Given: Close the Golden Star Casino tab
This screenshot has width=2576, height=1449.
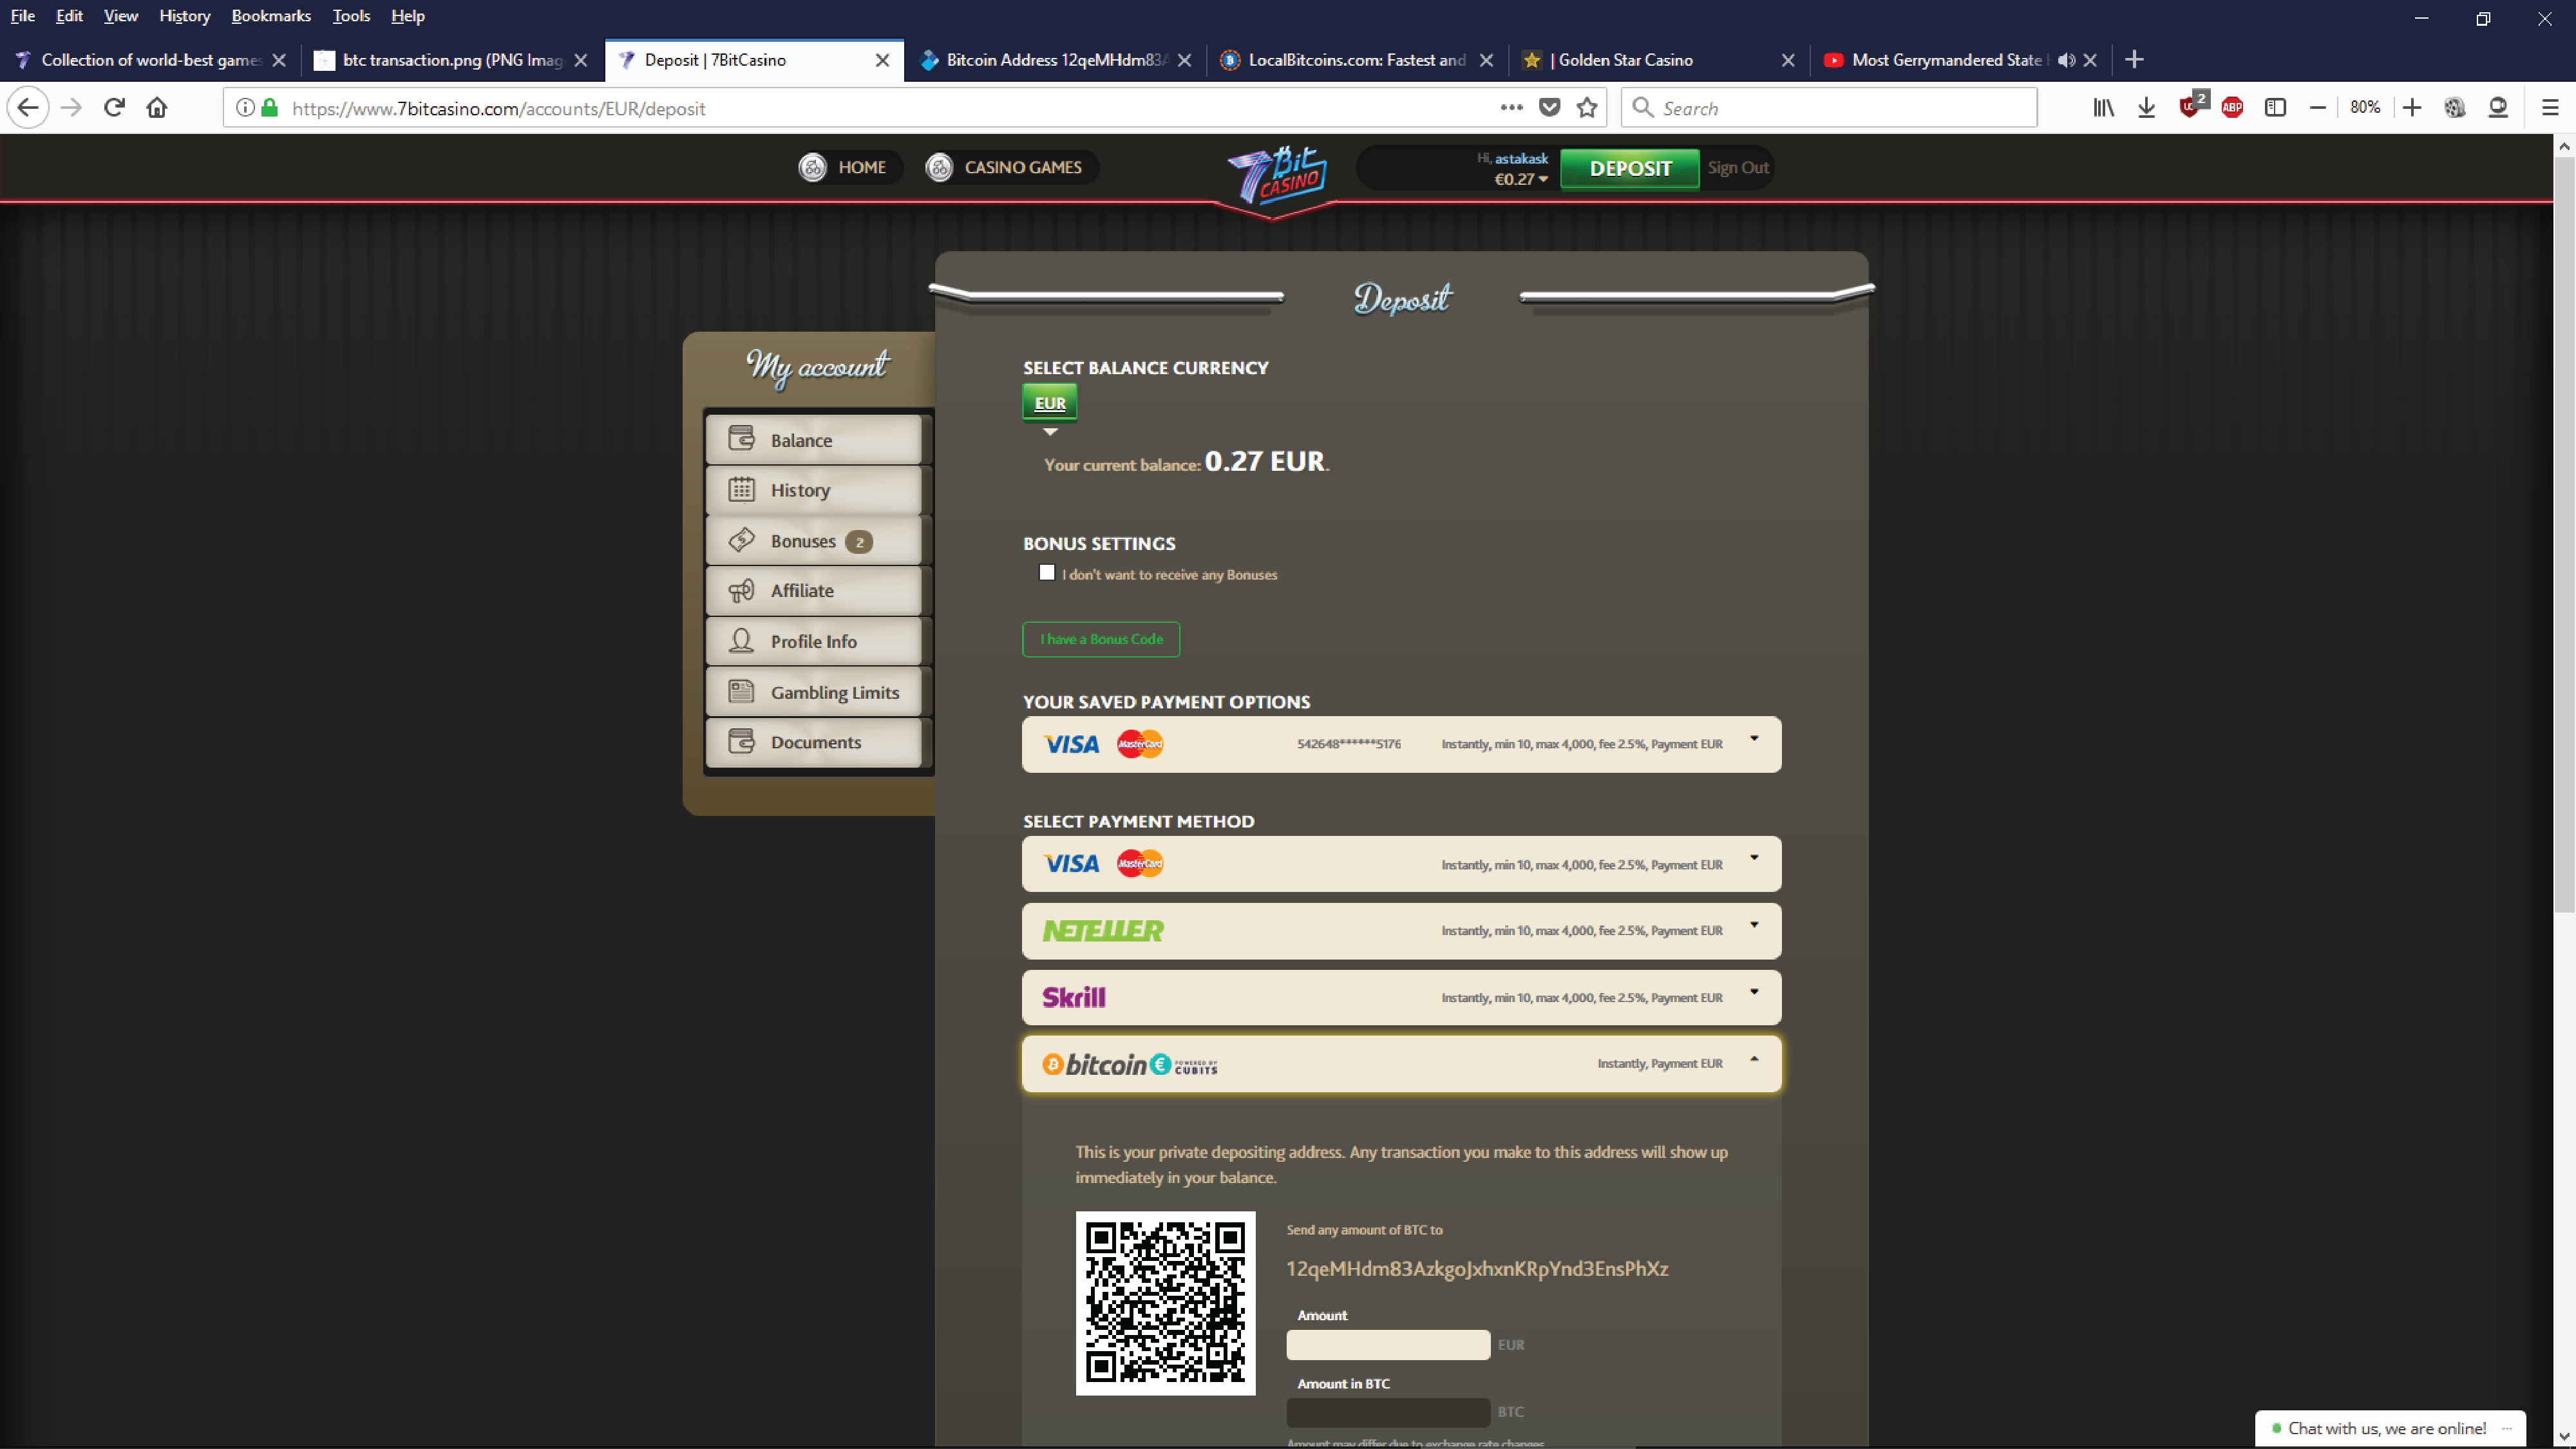Looking at the screenshot, I should pyautogui.click(x=1788, y=60).
